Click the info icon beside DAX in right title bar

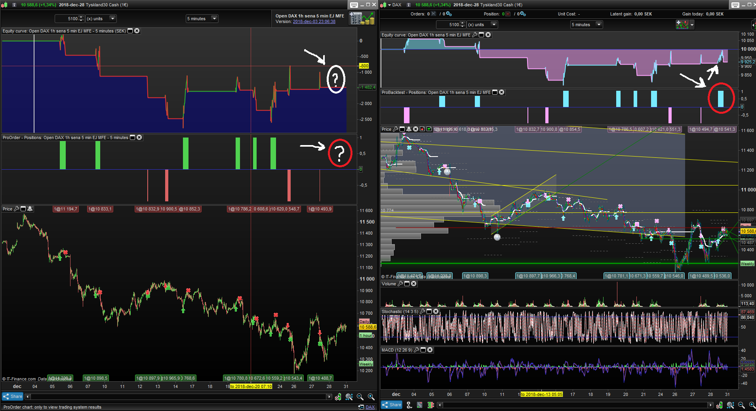(x=409, y=5)
